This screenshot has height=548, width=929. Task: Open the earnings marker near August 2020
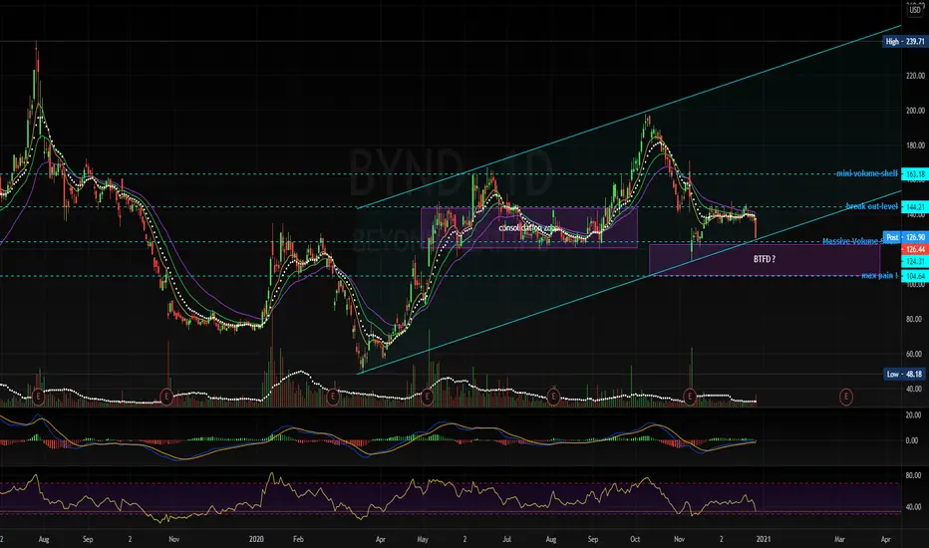(x=553, y=397)
